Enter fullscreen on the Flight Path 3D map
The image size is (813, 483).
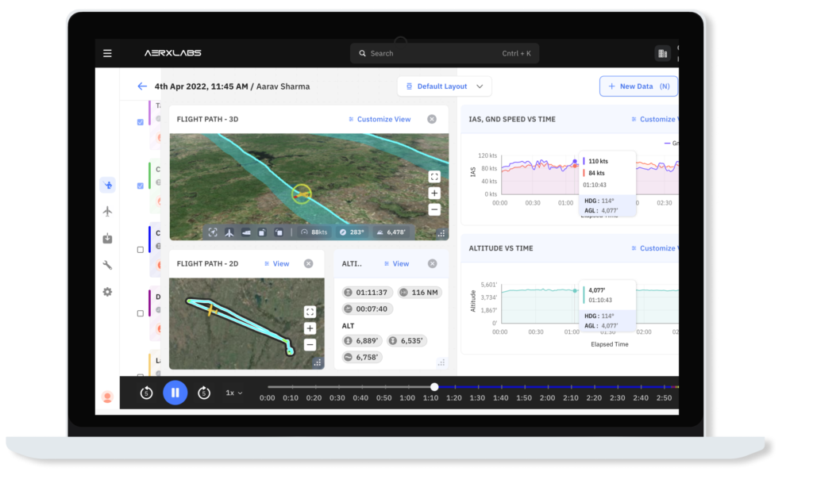[434, 177]
